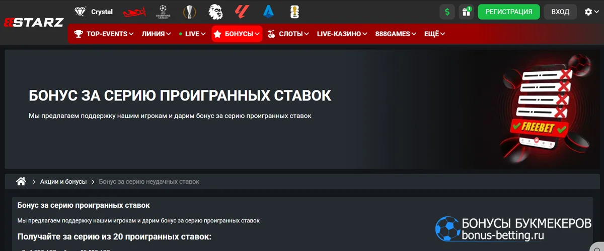Open the Premier League lion icon
Screen dimensions: 604x251
click(215, 12)
